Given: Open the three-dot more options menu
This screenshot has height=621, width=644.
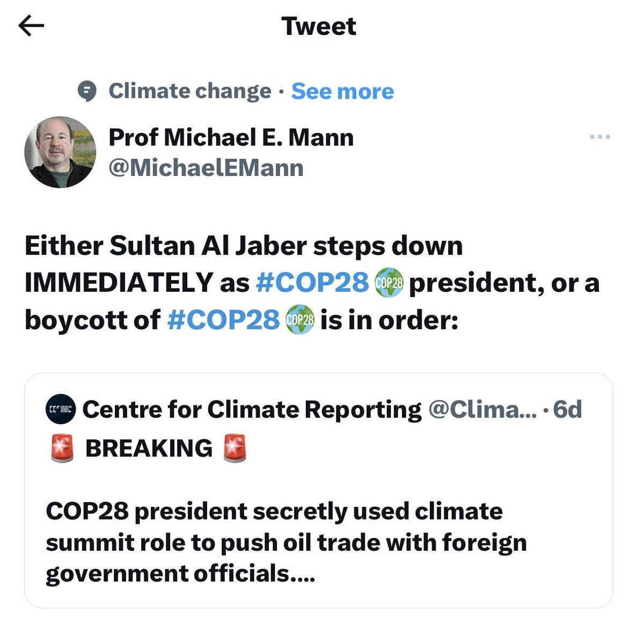Looking at the screenshot, I should (x=600, y=137).
